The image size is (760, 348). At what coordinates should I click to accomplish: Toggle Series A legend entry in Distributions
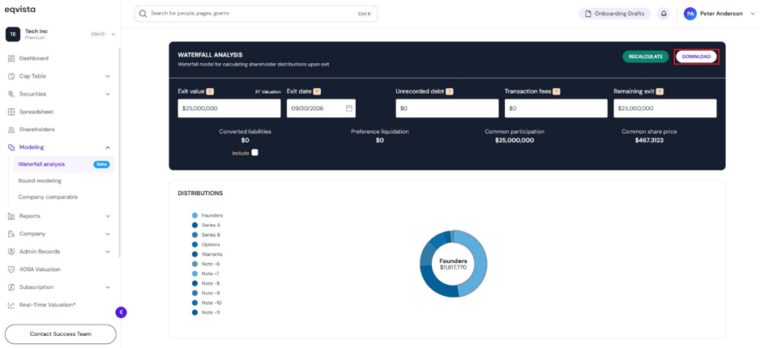click(207, 225)
